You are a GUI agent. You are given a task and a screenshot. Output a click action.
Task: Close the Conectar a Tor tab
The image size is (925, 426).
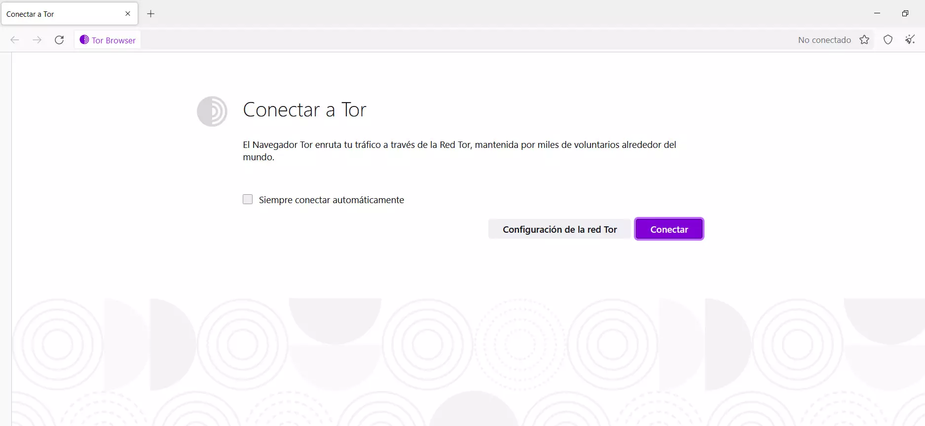pos(128,14)
